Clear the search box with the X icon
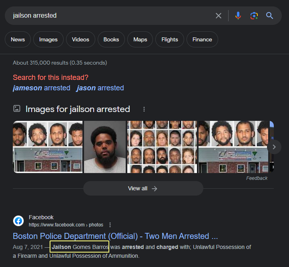Viewport: 289px width, 267px height. tap(219, 16)
